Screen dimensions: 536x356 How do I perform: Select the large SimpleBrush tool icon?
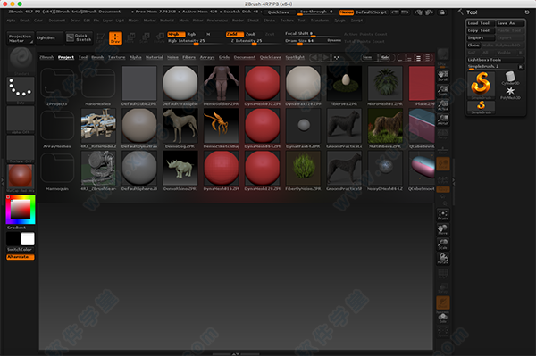481,85
